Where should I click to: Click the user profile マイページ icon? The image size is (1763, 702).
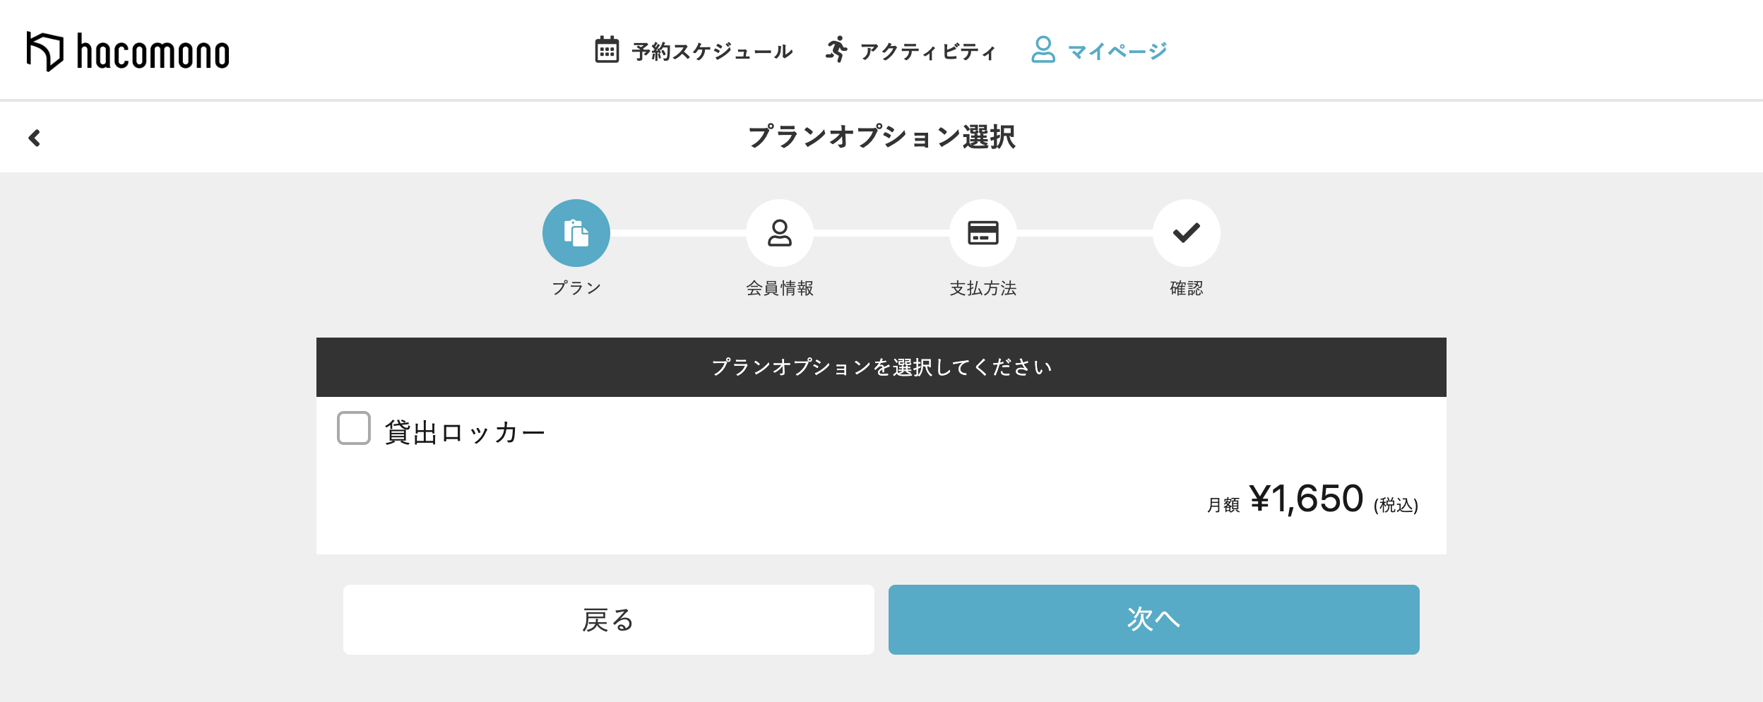(1043, 49)
